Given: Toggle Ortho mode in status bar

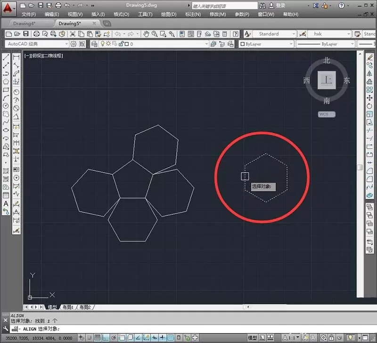Looking at the screenshot, I should (106, 337).
